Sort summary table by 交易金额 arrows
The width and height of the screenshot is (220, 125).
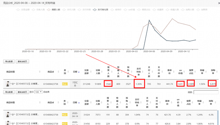(91, 72)
